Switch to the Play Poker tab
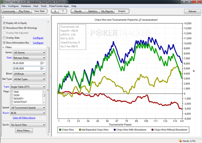The height and width of the screenshot is (143, 202). 24,11
